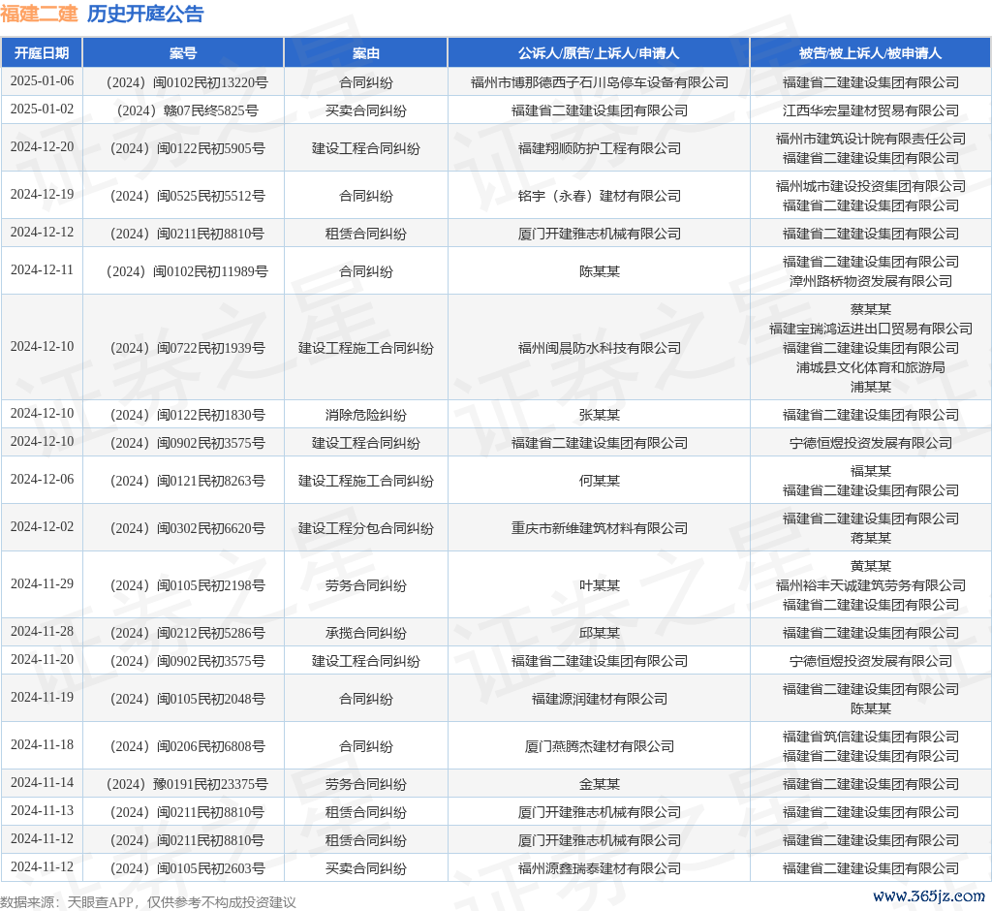
Task: Click the date 2024-12-19
Action: click(x=42, y=195)
